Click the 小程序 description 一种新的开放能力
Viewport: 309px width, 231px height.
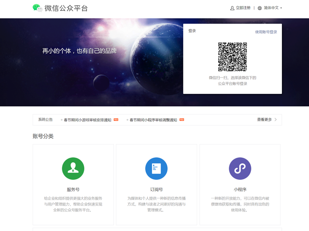point(240,204)
